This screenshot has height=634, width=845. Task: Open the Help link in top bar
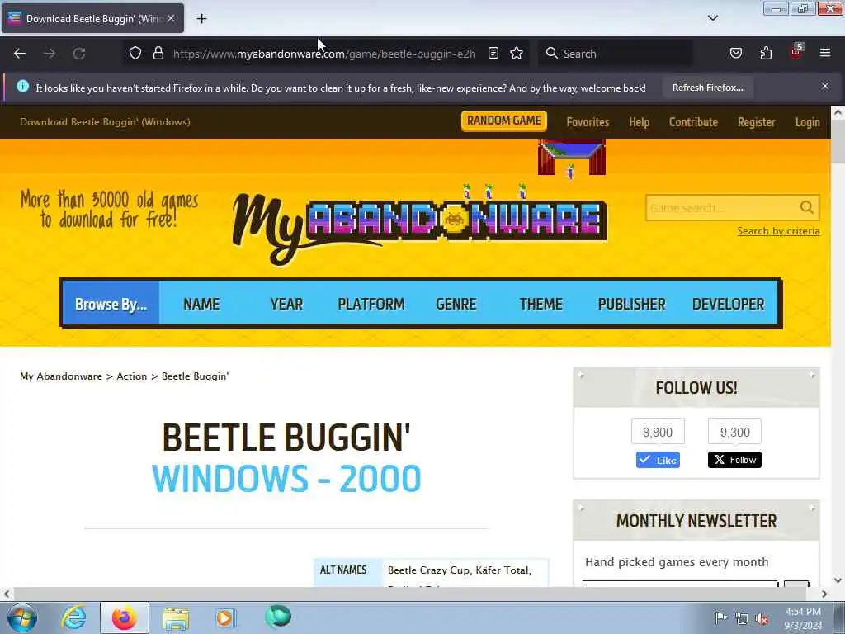click(640, 122)
